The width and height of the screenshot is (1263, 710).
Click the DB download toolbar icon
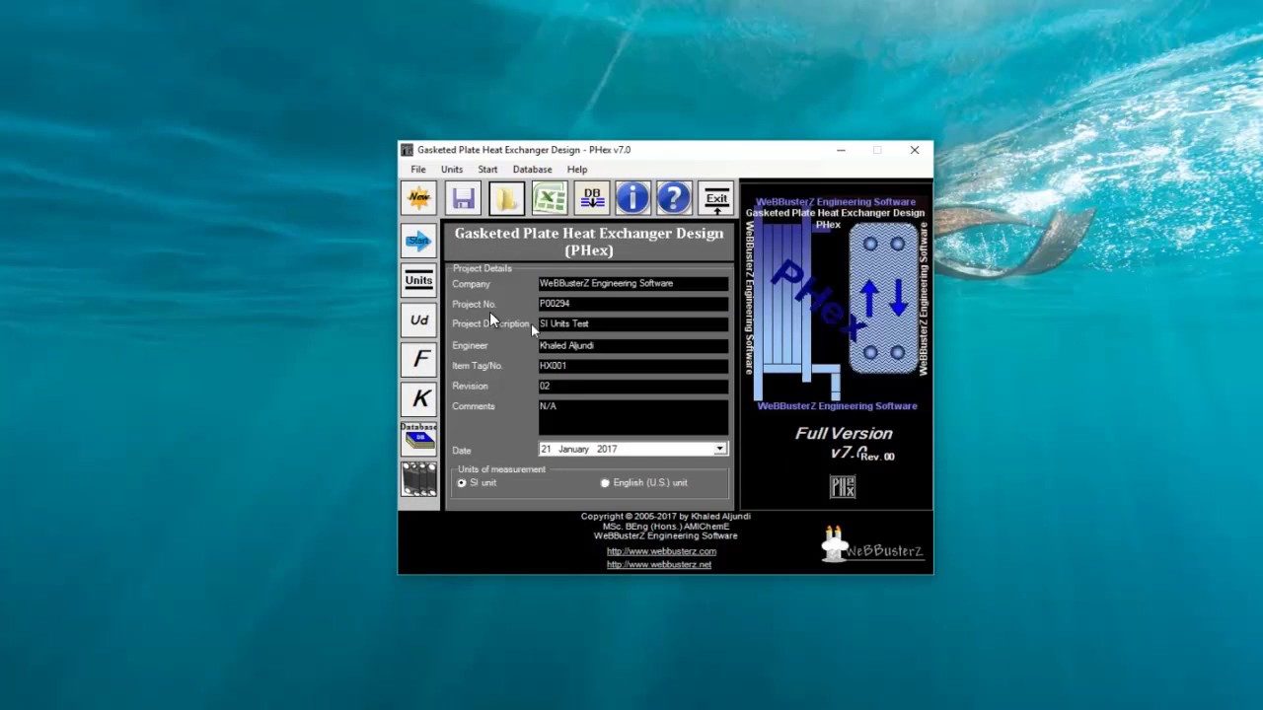tap(592, 198)
